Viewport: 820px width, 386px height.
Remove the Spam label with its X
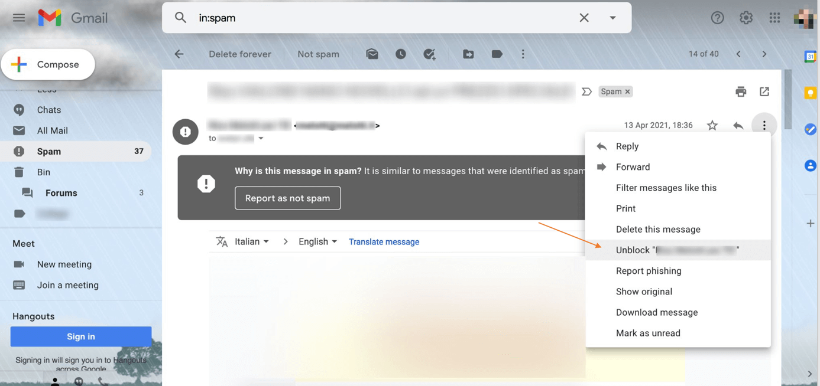pyautogui.click(x=628, y=91)
